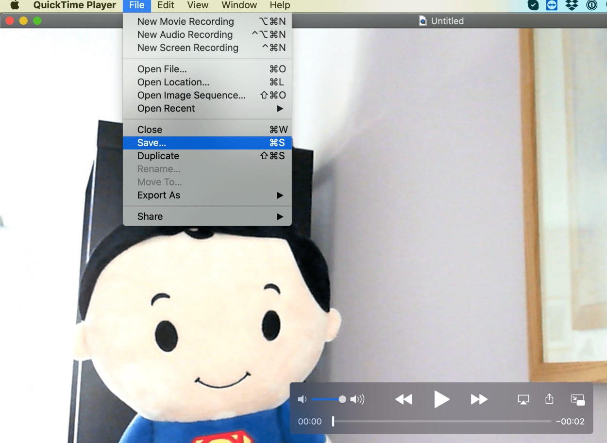Toggle the remaining time display -00:02

click(570, 422)
